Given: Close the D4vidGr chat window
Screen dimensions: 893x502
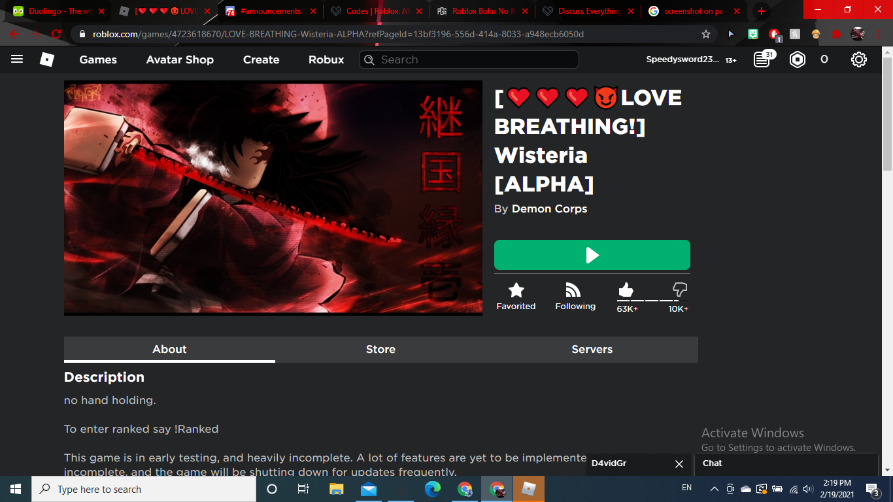Looking at the screenshot, I should [x=679, y=464].
